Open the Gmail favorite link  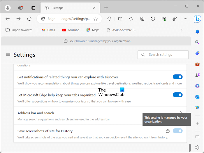(48, 30)
